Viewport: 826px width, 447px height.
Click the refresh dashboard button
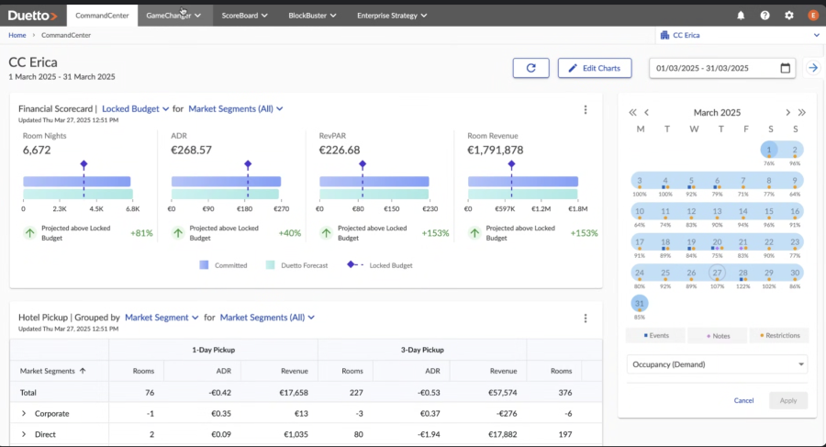(x=530, y=68)
